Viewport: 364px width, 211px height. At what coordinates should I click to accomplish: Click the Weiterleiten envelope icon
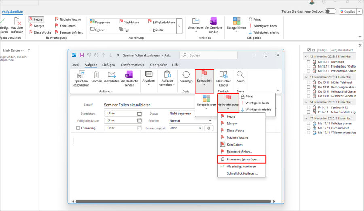[112, 74]
